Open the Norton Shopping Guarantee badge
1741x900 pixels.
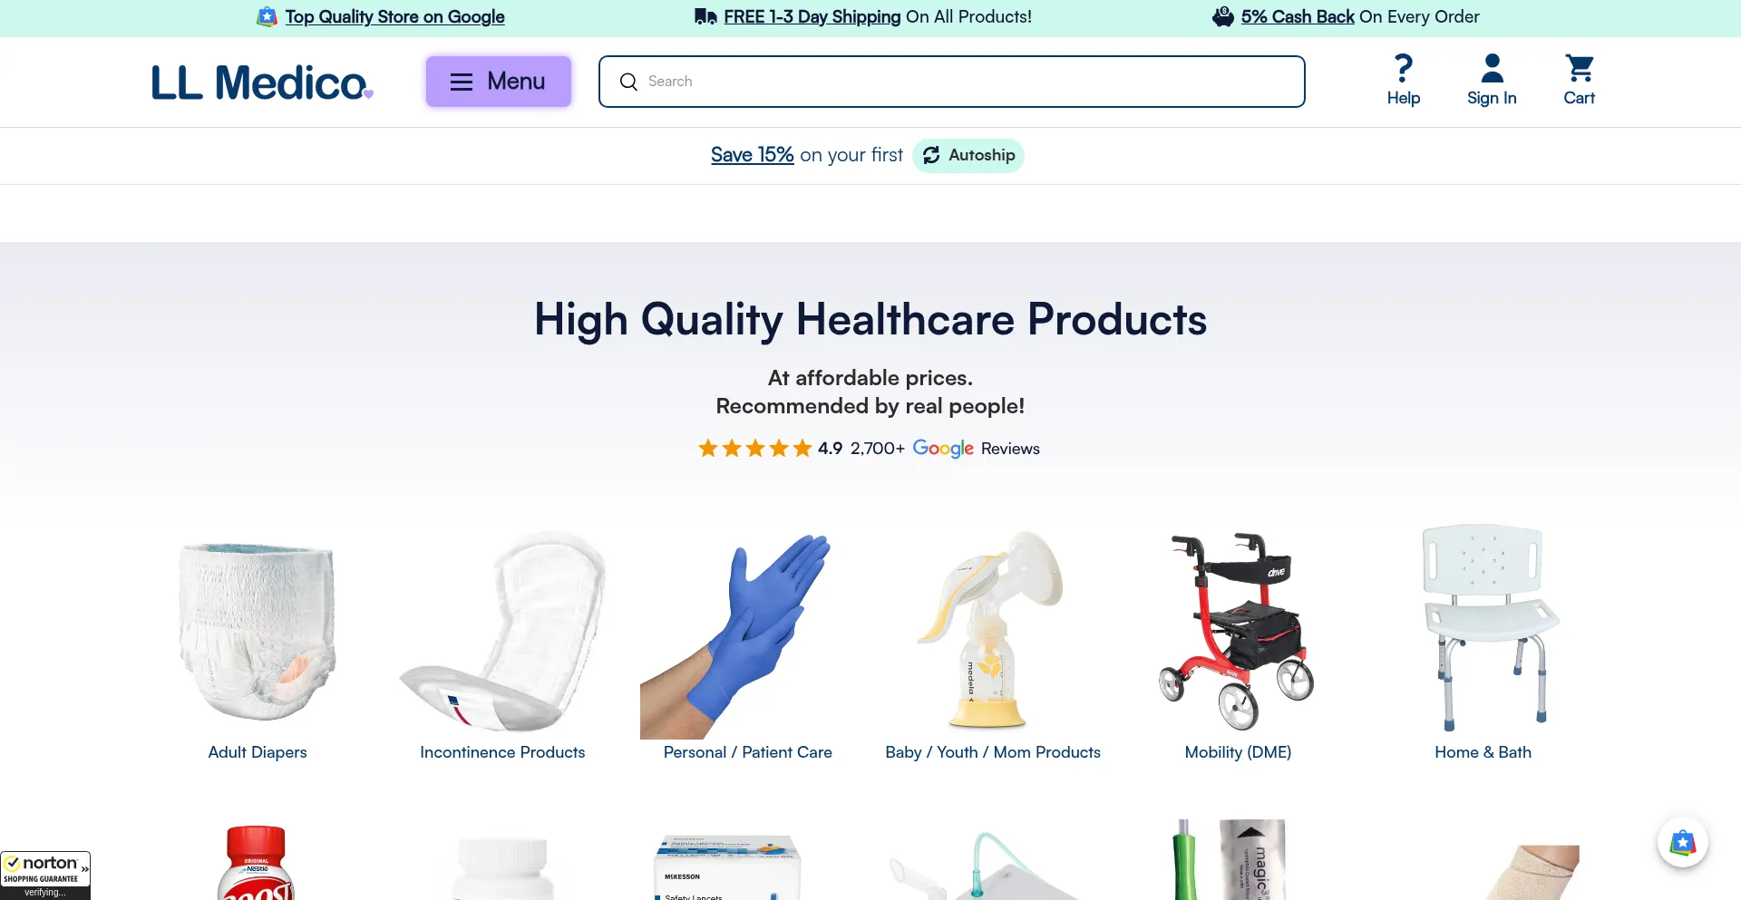pyautogui.click(x=45, y=876)
